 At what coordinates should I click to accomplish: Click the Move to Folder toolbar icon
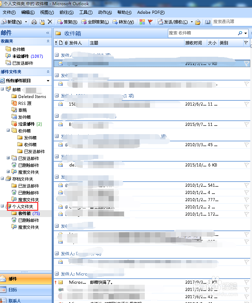coord(42,22)
